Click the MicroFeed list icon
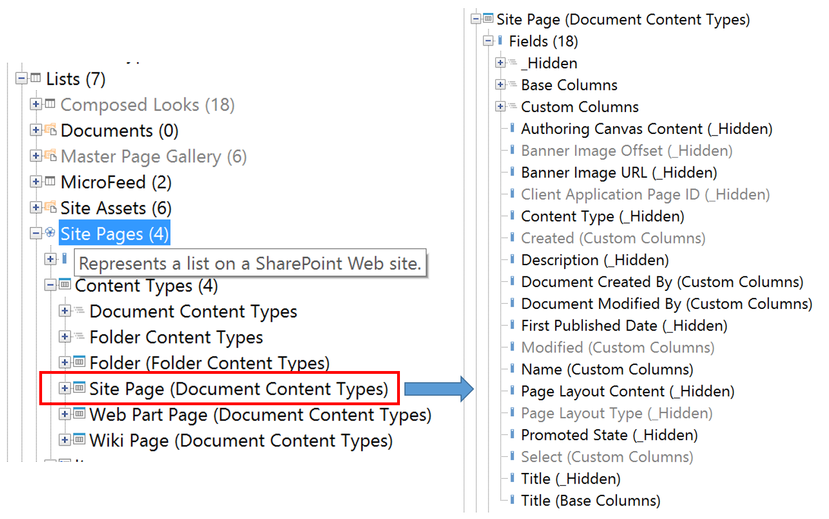Image resolution: width=829 pixels, height=519 pixels. pyautogui.click(x=50, y=182)
